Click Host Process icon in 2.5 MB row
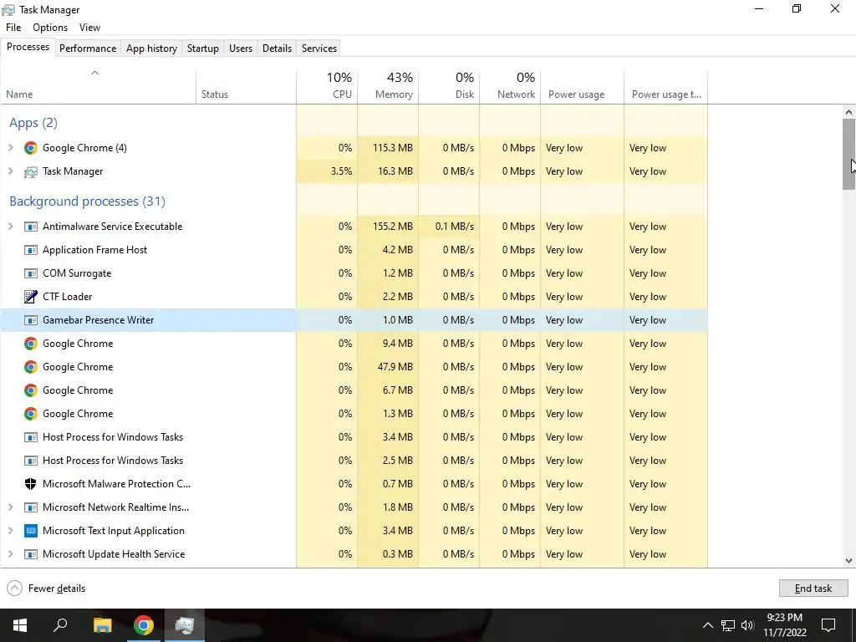Screen dimensions: 856x642 tap(31, 461)
